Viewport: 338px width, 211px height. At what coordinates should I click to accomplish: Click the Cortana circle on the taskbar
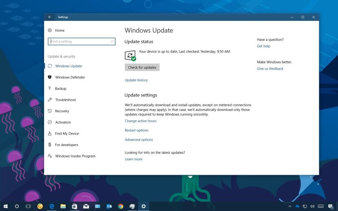point(17,206)
